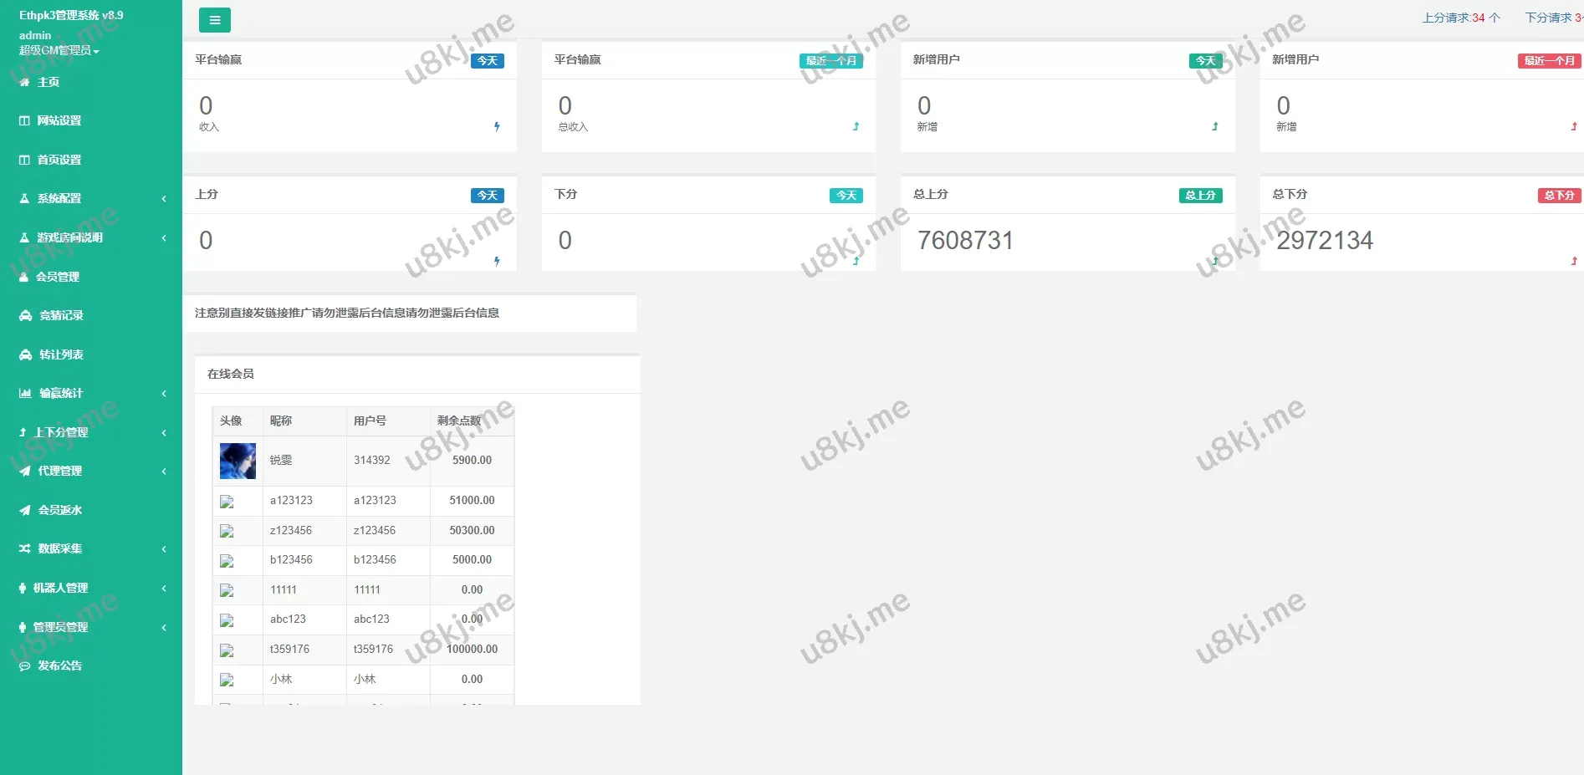
Task: Click the avatar thumbnail of member 314392
Action: (238, 461)
